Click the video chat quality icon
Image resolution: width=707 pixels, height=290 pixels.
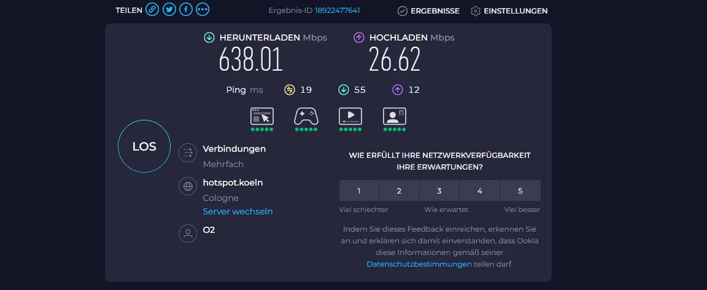395,116
